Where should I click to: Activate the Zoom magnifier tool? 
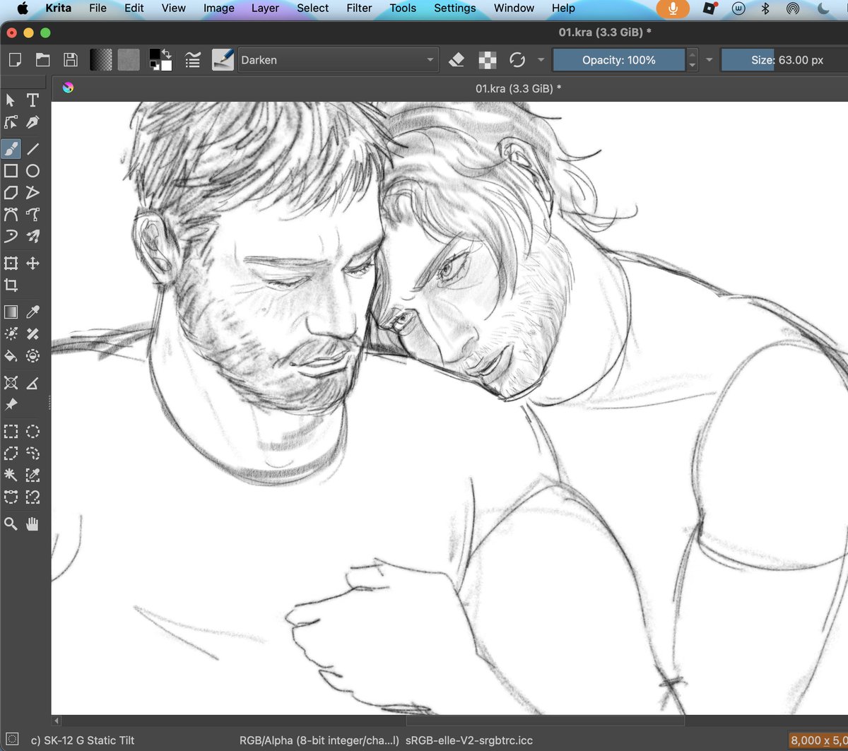[11, 524]
